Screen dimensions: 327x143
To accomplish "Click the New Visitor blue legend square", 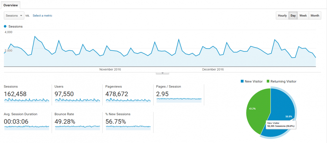I will 242,81.
